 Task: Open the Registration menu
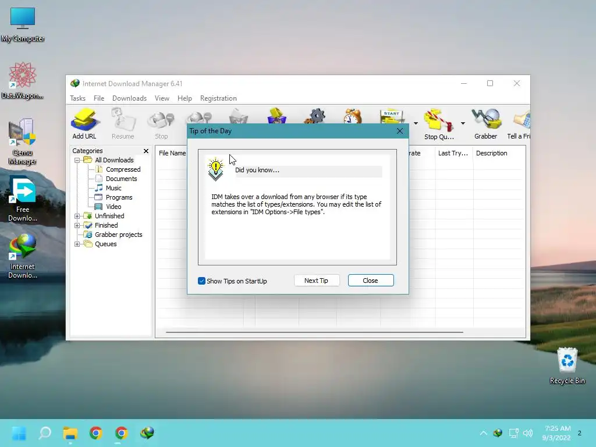pyautogui.click(x=218, y=98)
